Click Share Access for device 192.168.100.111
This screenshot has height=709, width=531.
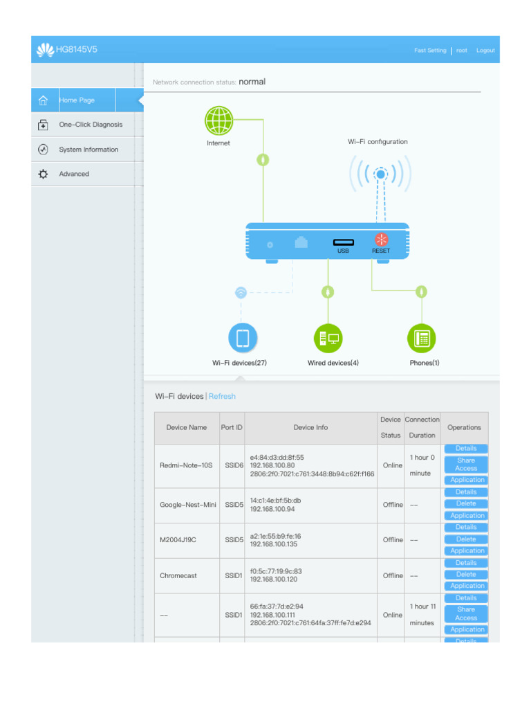[x=466, y=613]
